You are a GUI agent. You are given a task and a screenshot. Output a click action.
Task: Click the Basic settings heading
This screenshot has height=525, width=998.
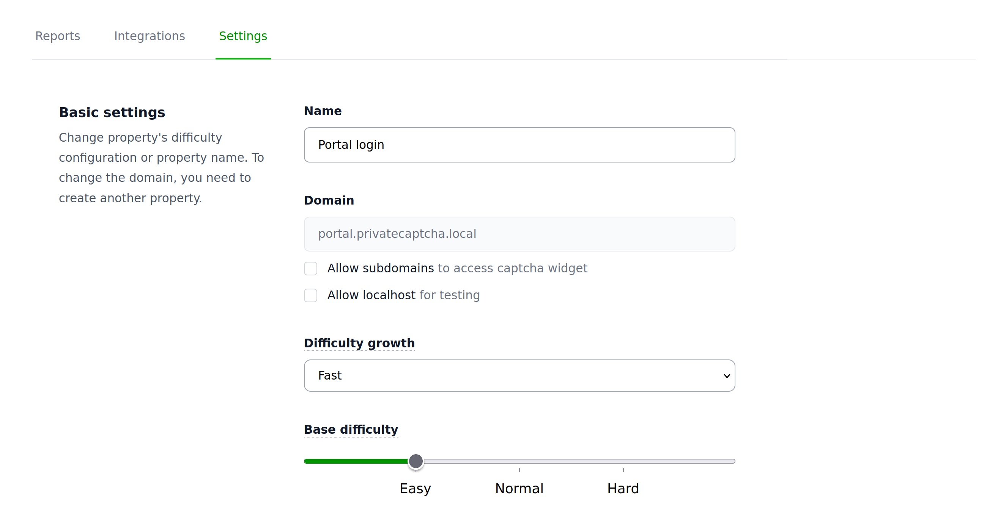click(112, 112)
